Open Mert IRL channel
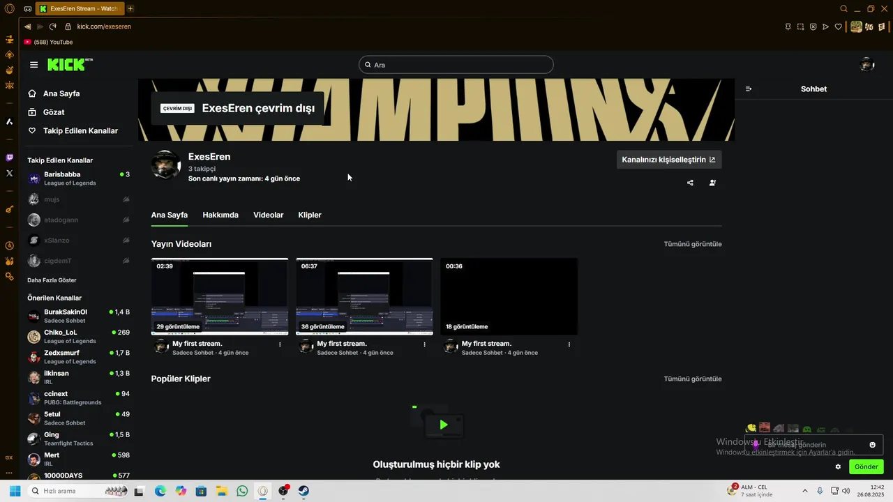This screenshot has width=893, height=502. click(x=78, y=459)
